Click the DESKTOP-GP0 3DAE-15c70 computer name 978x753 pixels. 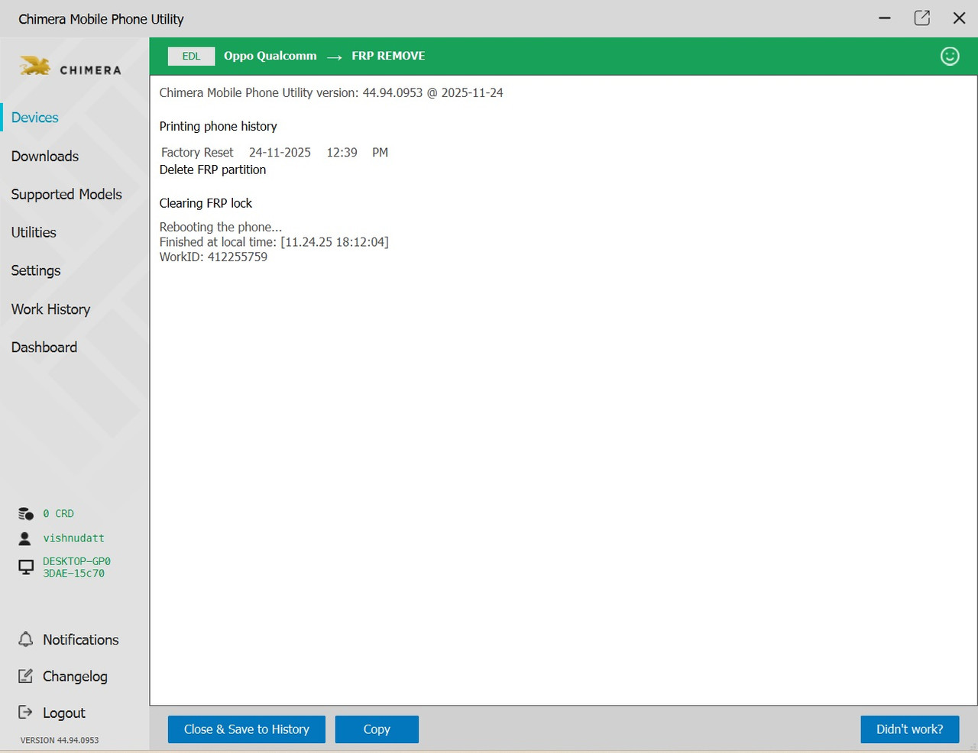pyautogui.click(x=76, y=567)
